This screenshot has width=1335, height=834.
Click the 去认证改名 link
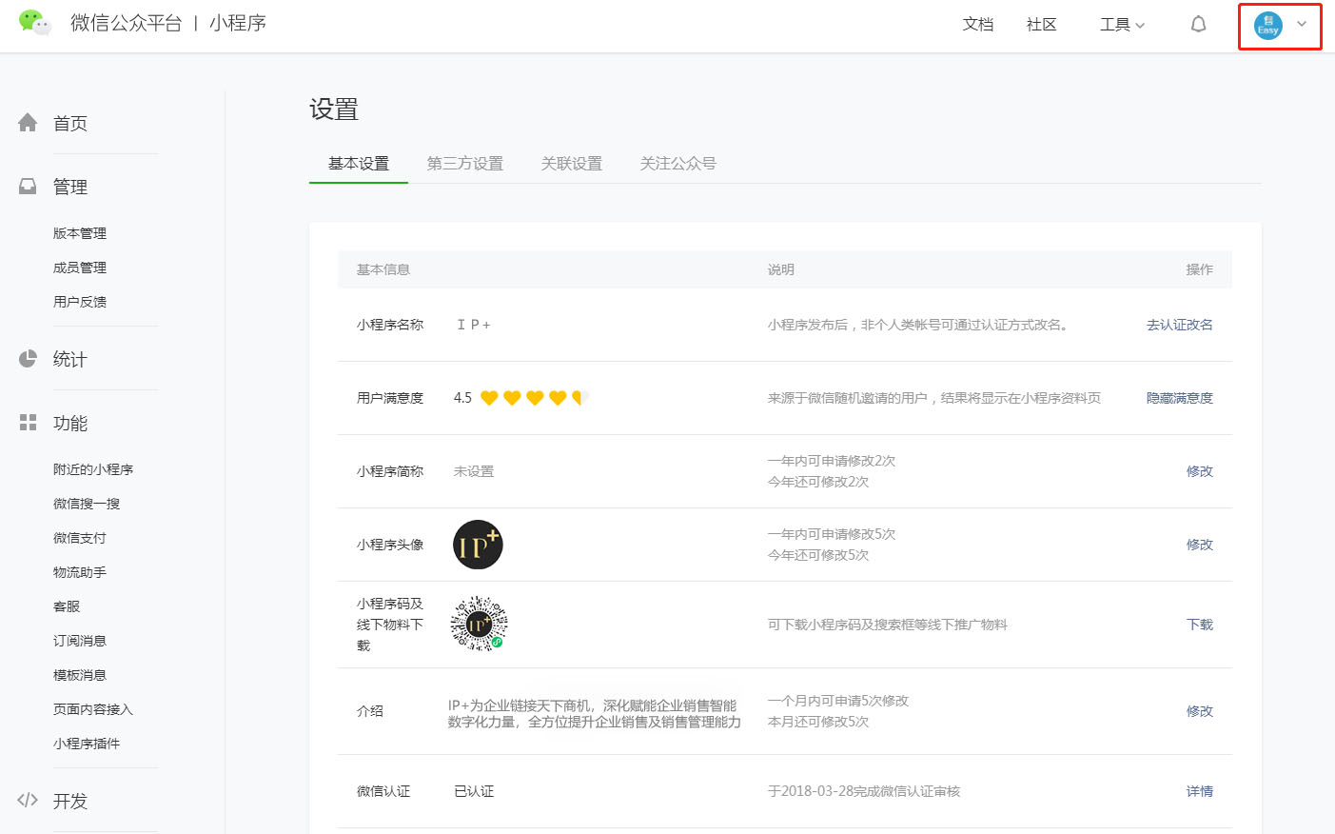click(1179, 325)
